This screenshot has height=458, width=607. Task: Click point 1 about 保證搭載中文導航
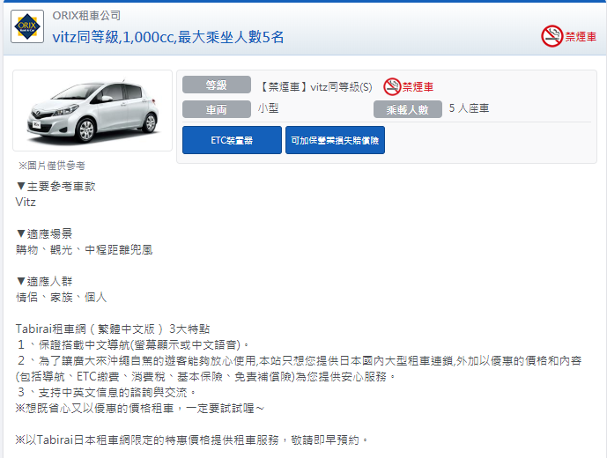(x=133, y=344)
